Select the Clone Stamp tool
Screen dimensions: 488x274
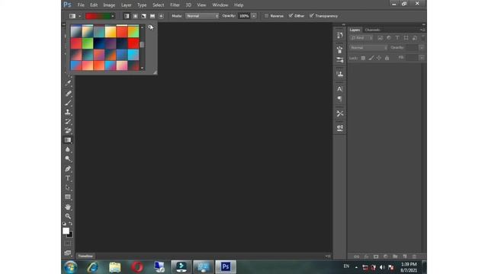point(68,112)
